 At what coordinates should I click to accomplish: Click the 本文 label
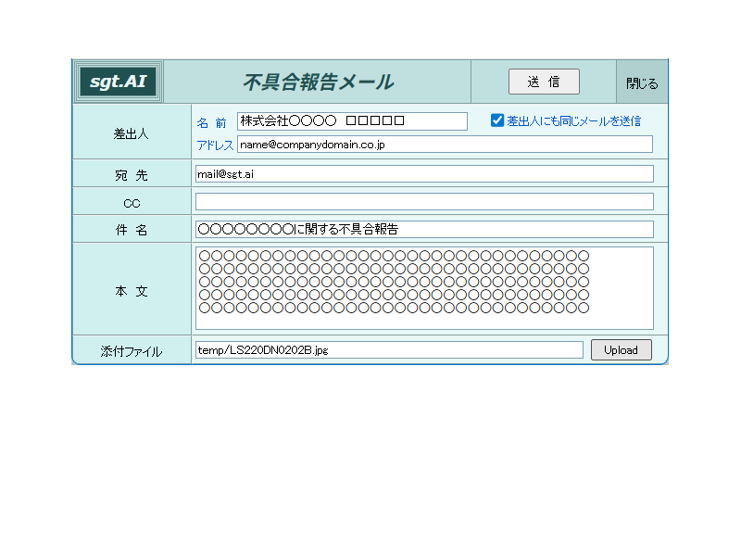click(132, 291)
